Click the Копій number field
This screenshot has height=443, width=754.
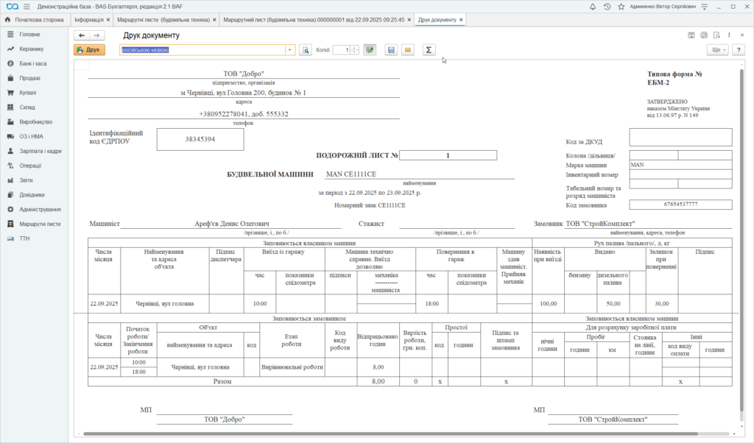pyautogui.click(x=341, y=50)
